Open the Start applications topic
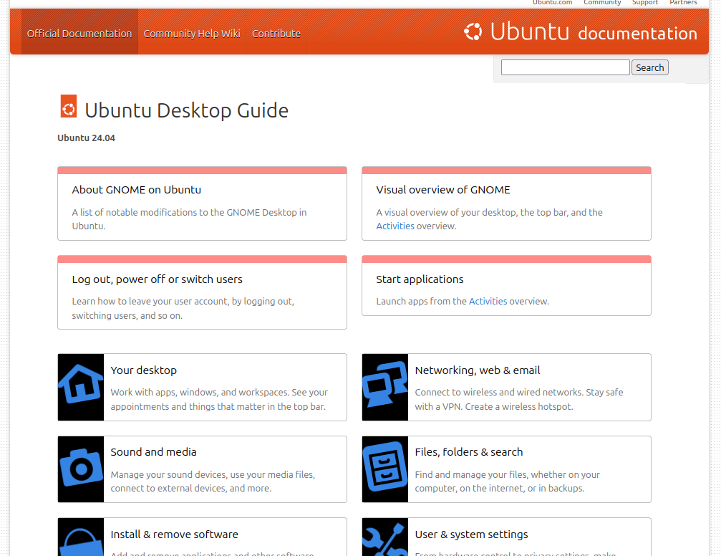 [x=420, y=279]
